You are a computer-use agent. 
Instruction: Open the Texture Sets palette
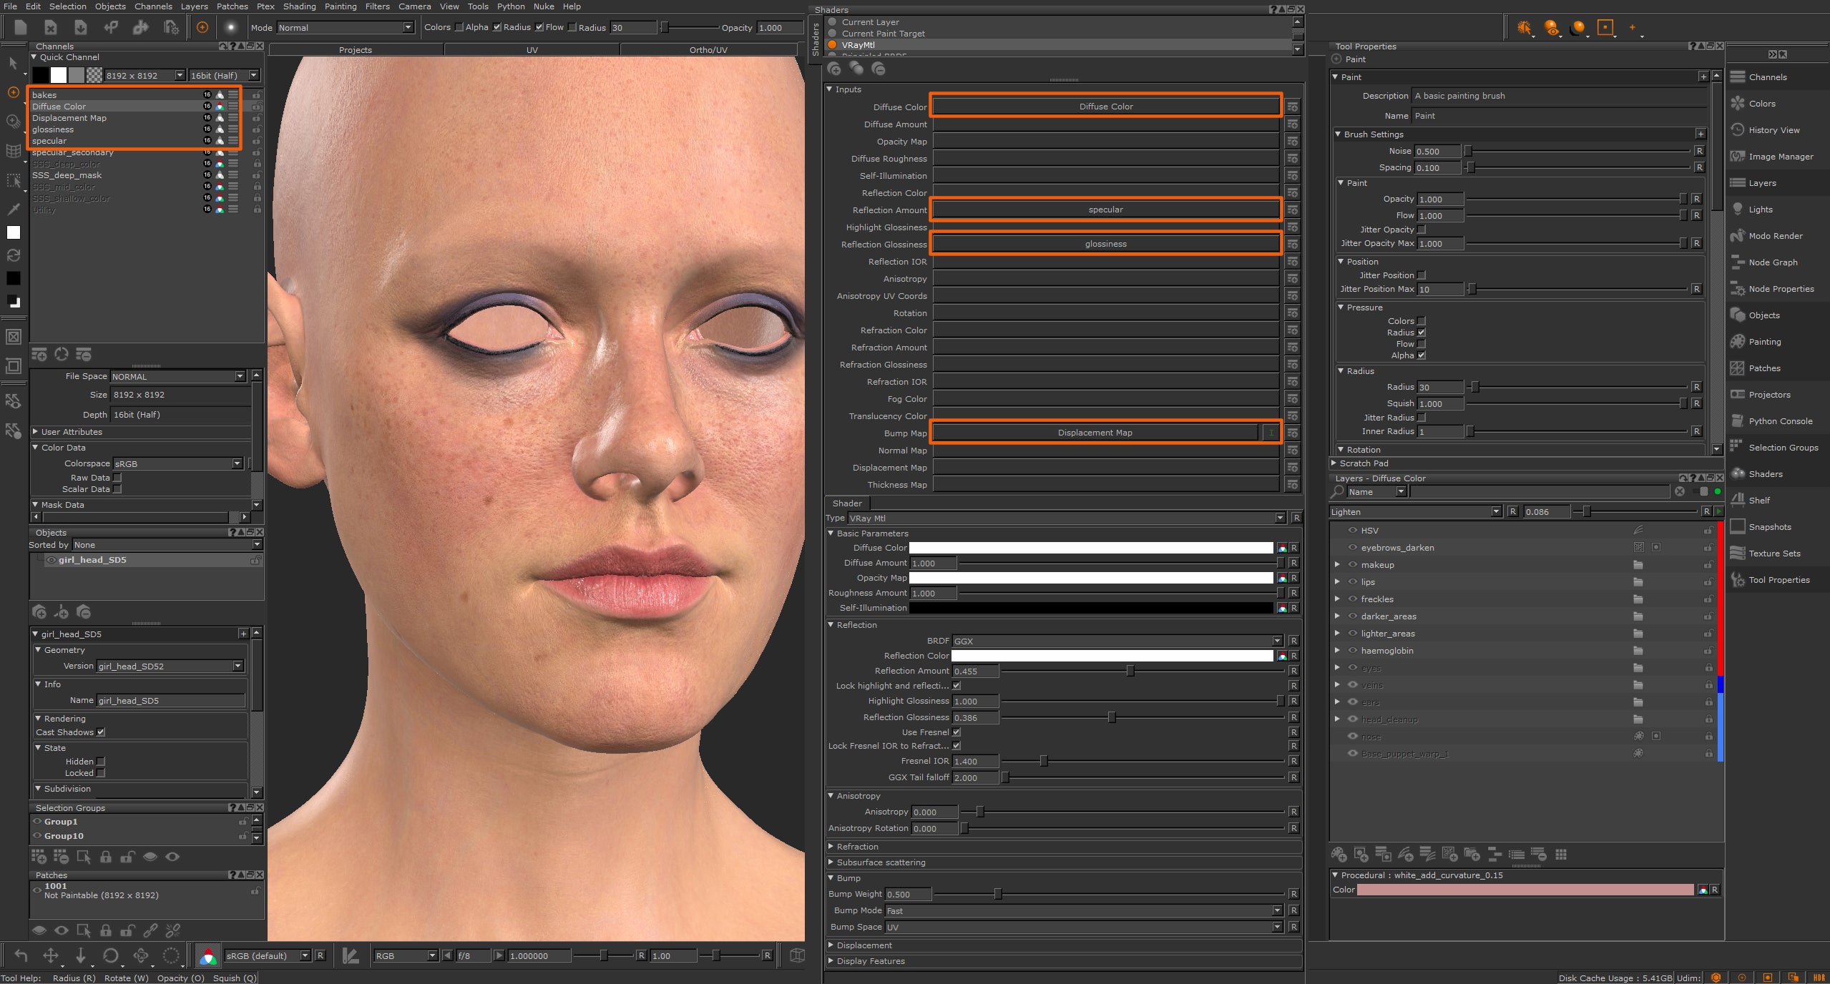[1773, 553]
